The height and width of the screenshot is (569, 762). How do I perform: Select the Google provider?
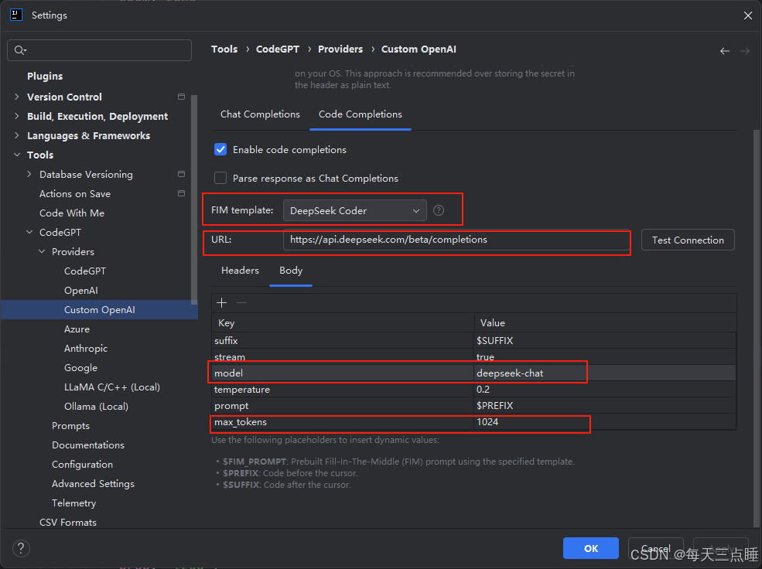click(80, 368)
